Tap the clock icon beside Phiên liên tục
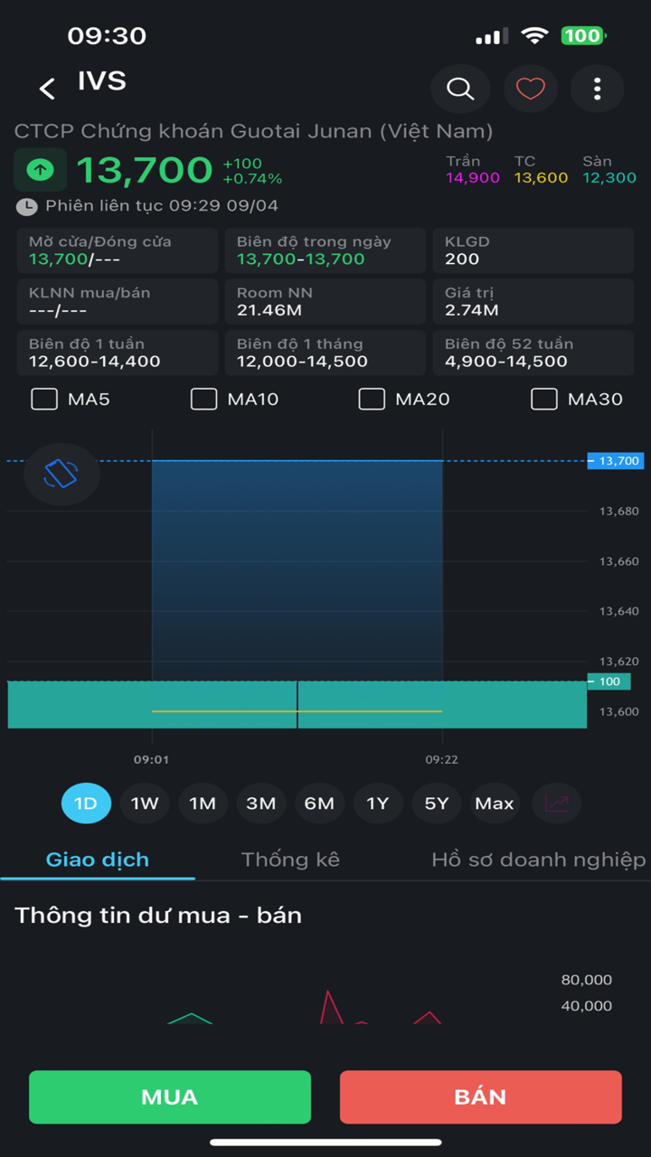This screenshot has width=651, height=1157. pos(27,206)
